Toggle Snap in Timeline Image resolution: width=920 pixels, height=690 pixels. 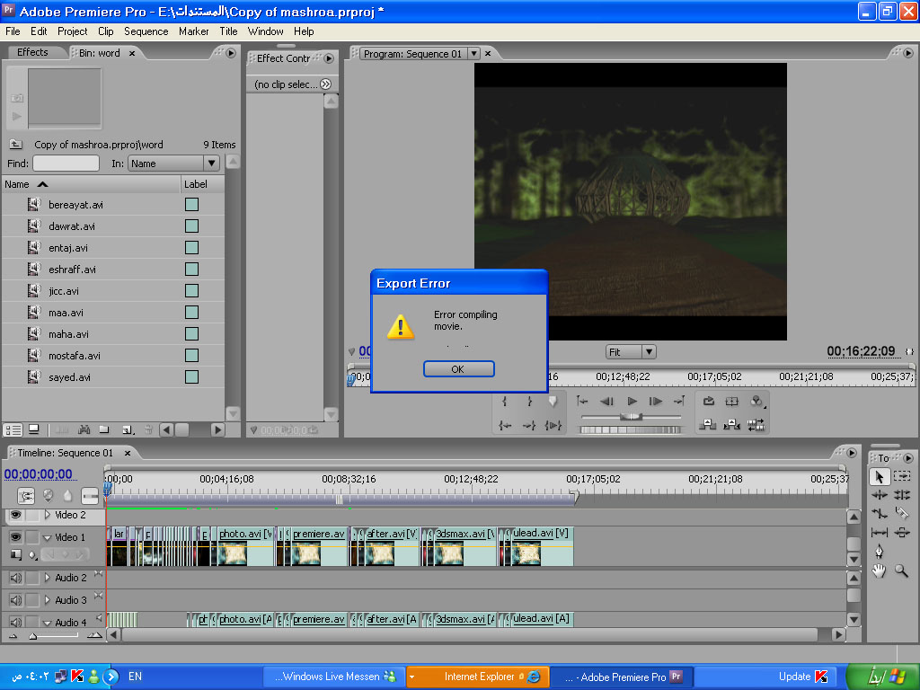pos(26,496)
